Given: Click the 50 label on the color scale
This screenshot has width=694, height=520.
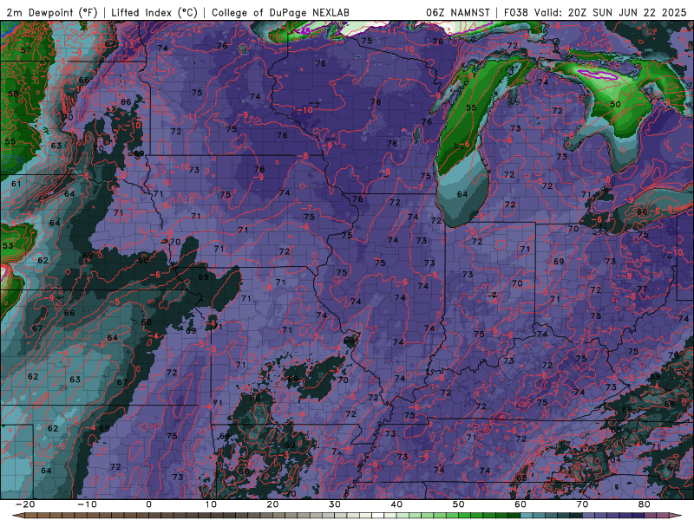Looking at the screenshot, I should (x=459, y=504).
